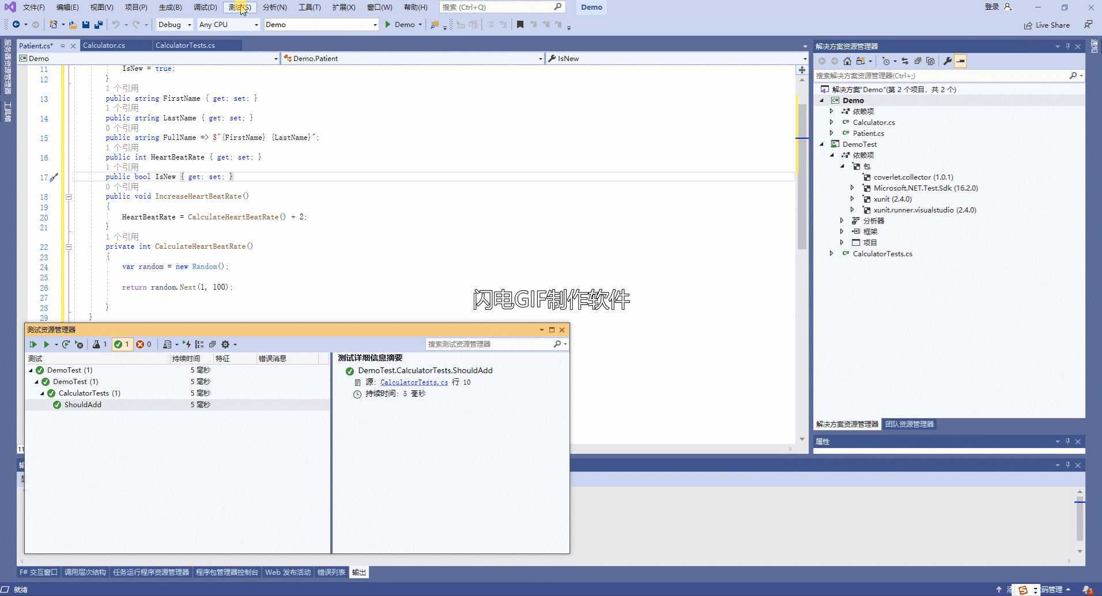Screen dimensions: 1102x596
Task: Run all tests in Test Explorer
Action: (33, 344)
